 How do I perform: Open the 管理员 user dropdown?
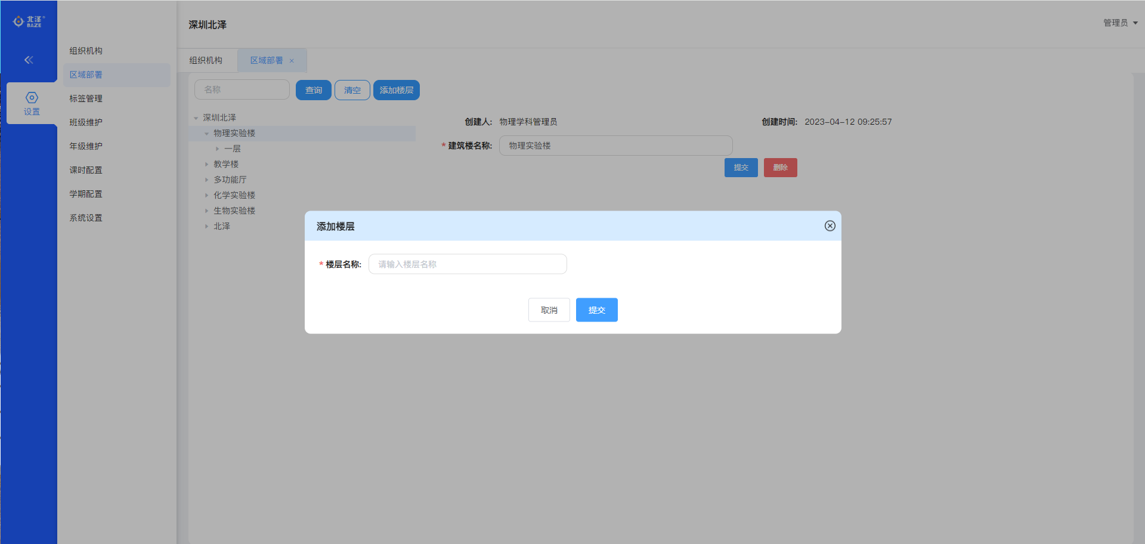(x=1120, y=23)
